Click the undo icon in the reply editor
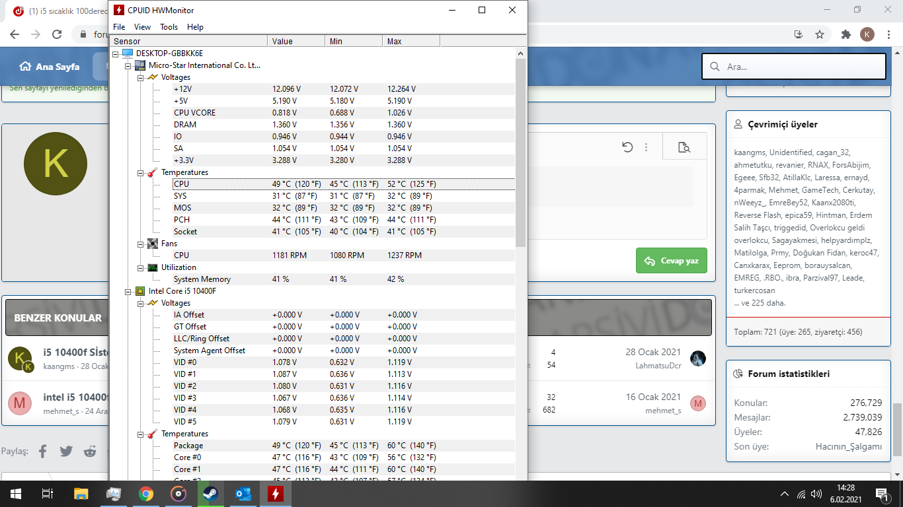903x507 pixels. tap(628, 147)
